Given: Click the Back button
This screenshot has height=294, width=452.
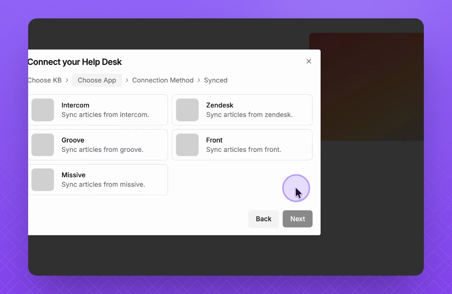Looking at the screenshot, I should pyautogui.click(x=264, y=219).
